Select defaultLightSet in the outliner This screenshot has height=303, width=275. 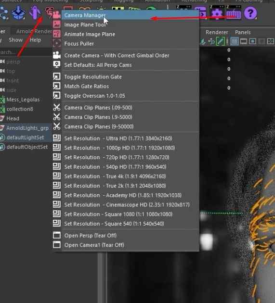click(25, 138)
